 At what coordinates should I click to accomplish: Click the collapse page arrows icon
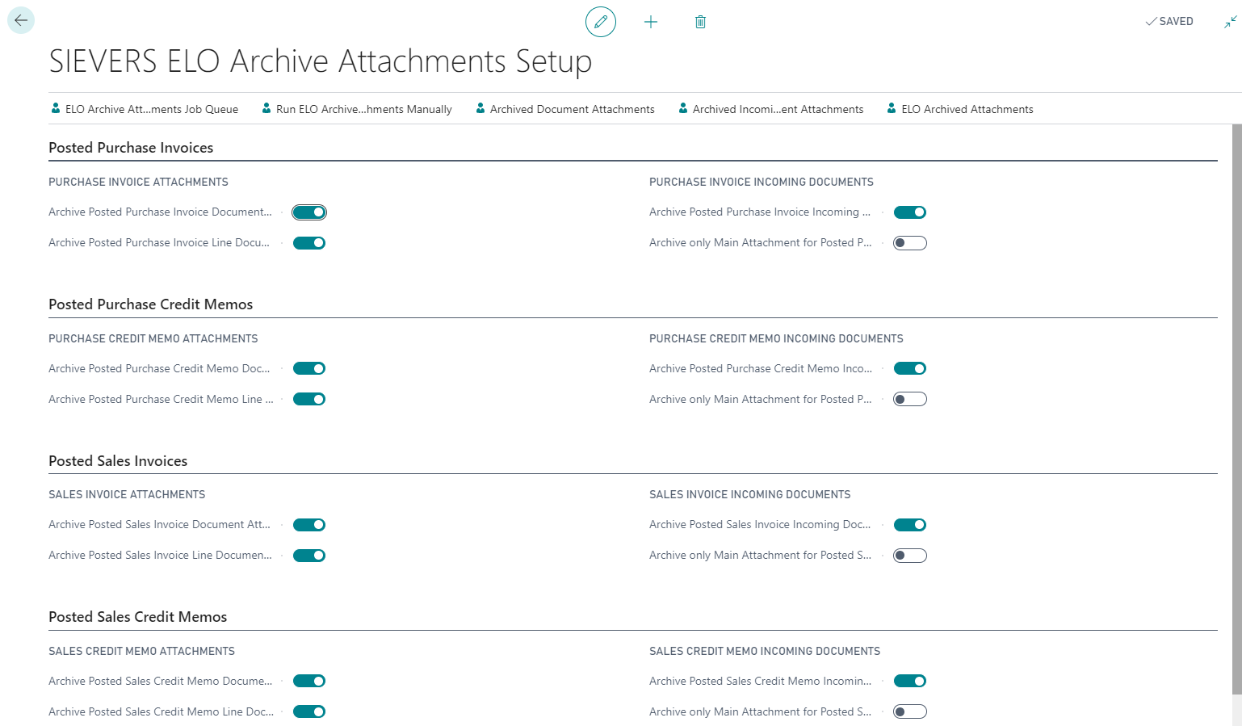(x=1230, y=22)
